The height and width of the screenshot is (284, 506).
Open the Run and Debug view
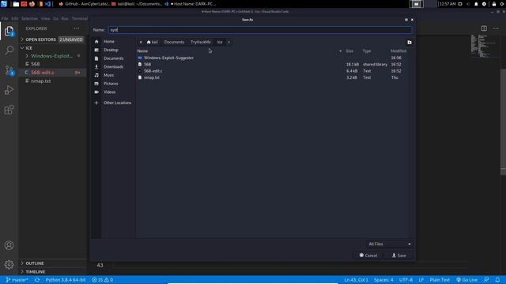tap(9, 90)
